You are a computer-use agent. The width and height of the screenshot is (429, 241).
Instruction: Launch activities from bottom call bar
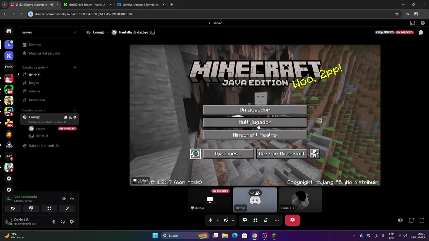point(255,220)
